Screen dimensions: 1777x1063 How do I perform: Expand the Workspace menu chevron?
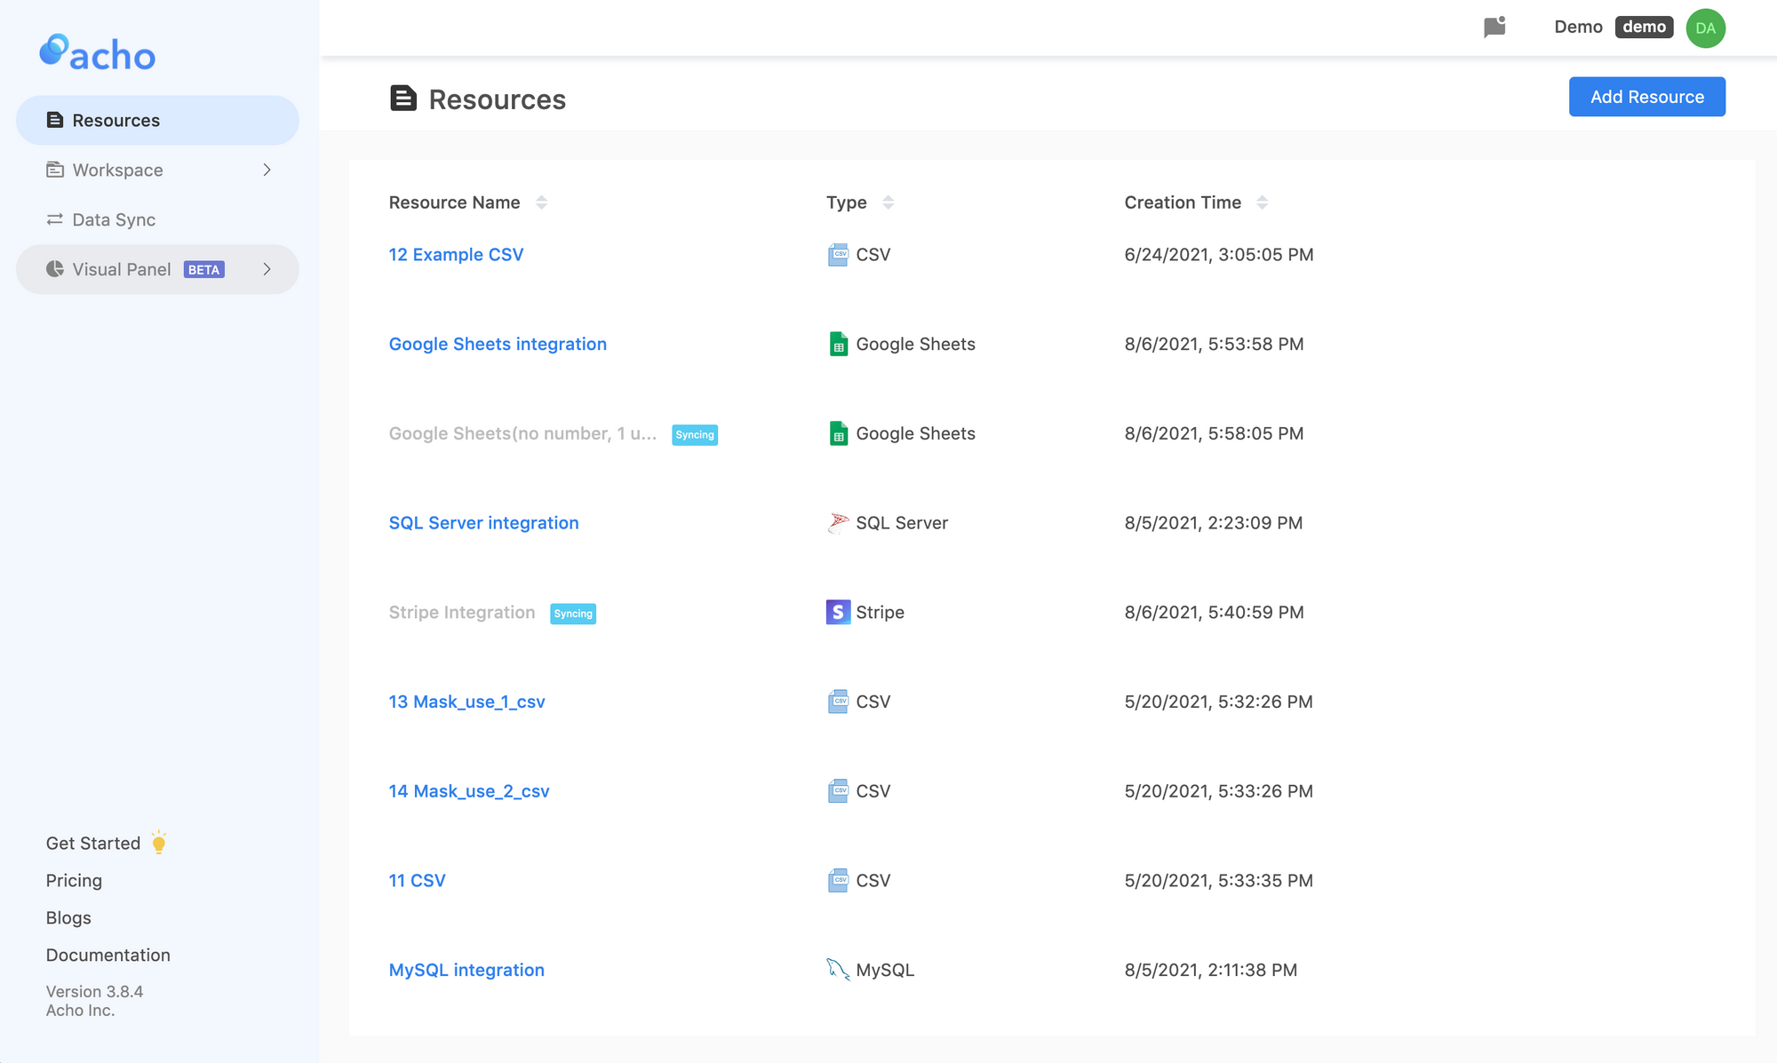pos(267,170)
